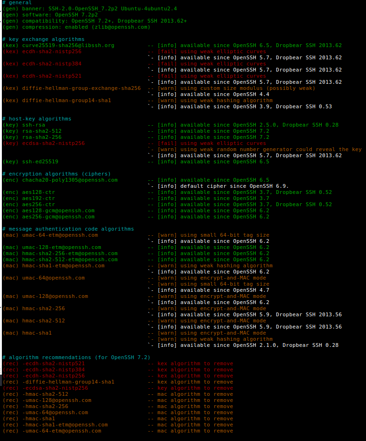Screen dimensions: 366x441
Task: Click rec -hmac-sha1-etm@openssh.com removal line
Action: pos(118,425)
